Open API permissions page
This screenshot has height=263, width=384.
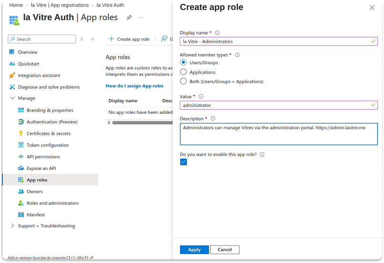click(x=43, y=157)
